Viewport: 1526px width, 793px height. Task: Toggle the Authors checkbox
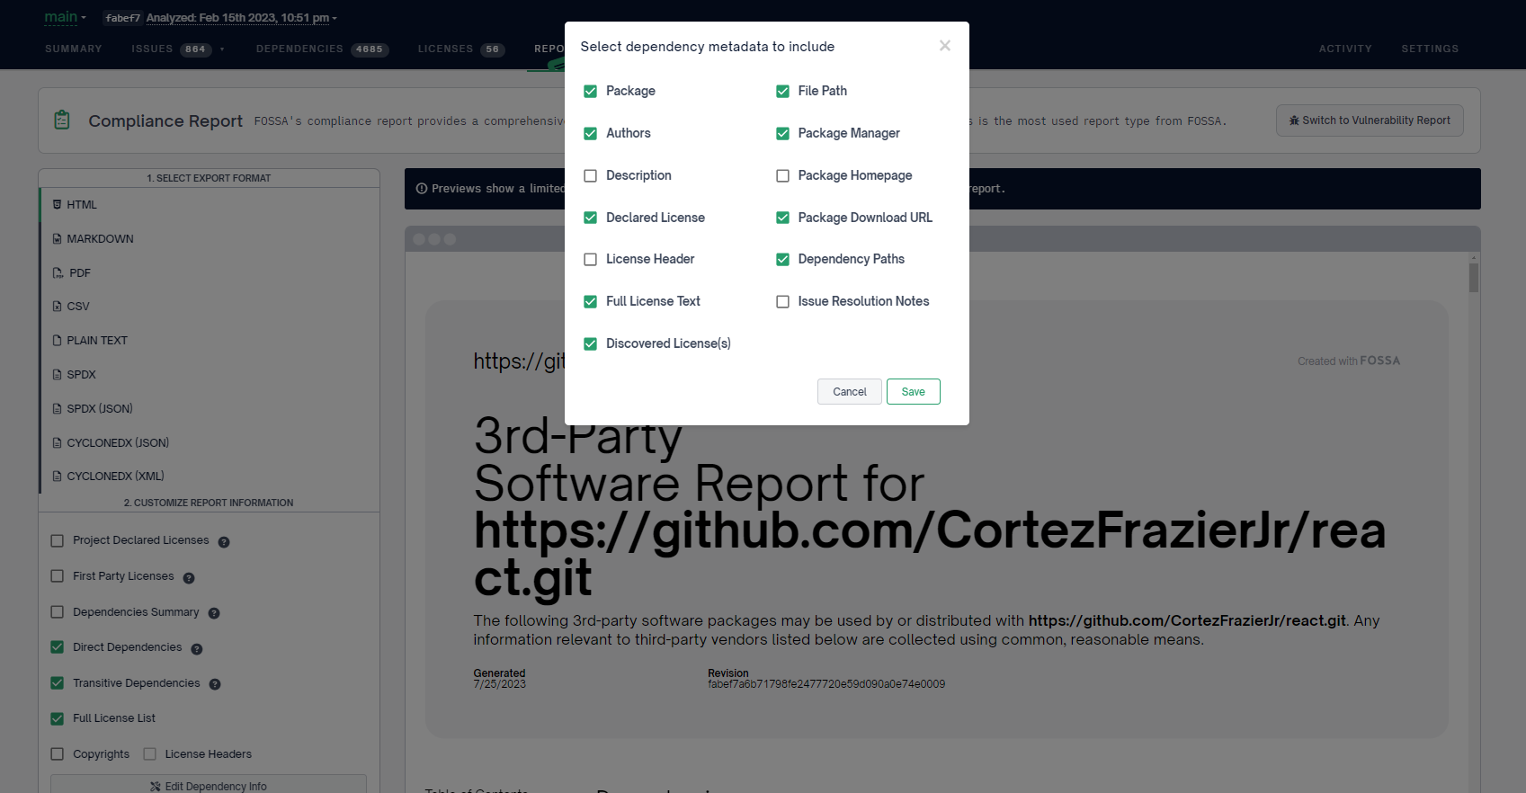(590, 133)
